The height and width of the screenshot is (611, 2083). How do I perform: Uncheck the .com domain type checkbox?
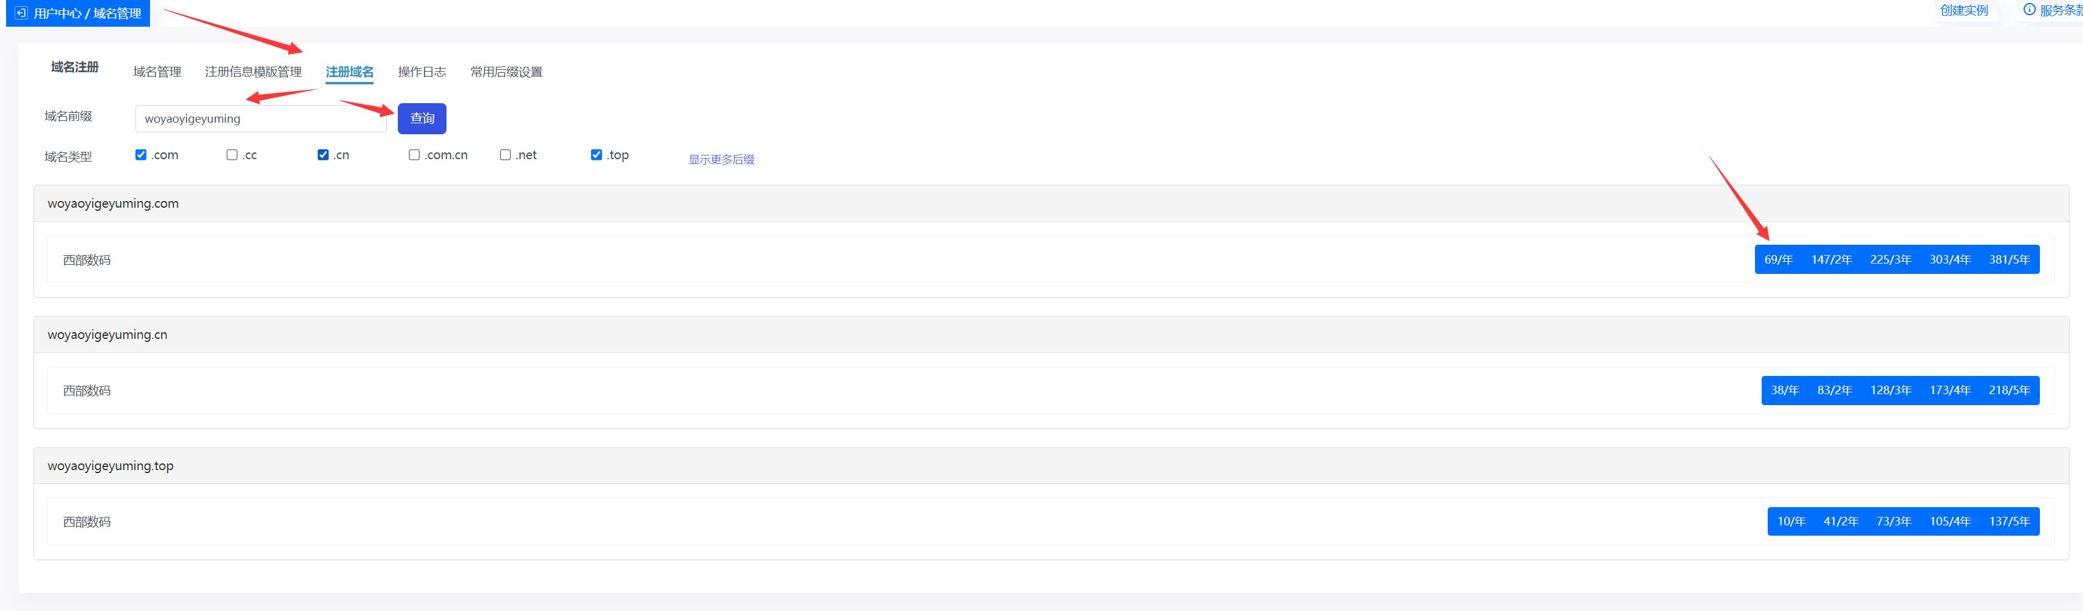[x=141, y=154]
